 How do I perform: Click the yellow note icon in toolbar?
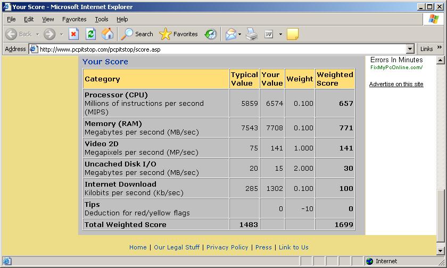pos(292,34)
